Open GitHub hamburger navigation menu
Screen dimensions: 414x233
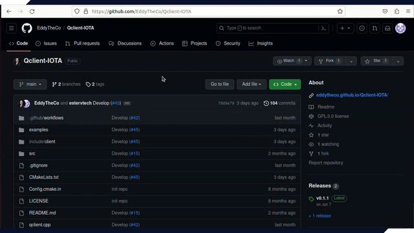12,28
